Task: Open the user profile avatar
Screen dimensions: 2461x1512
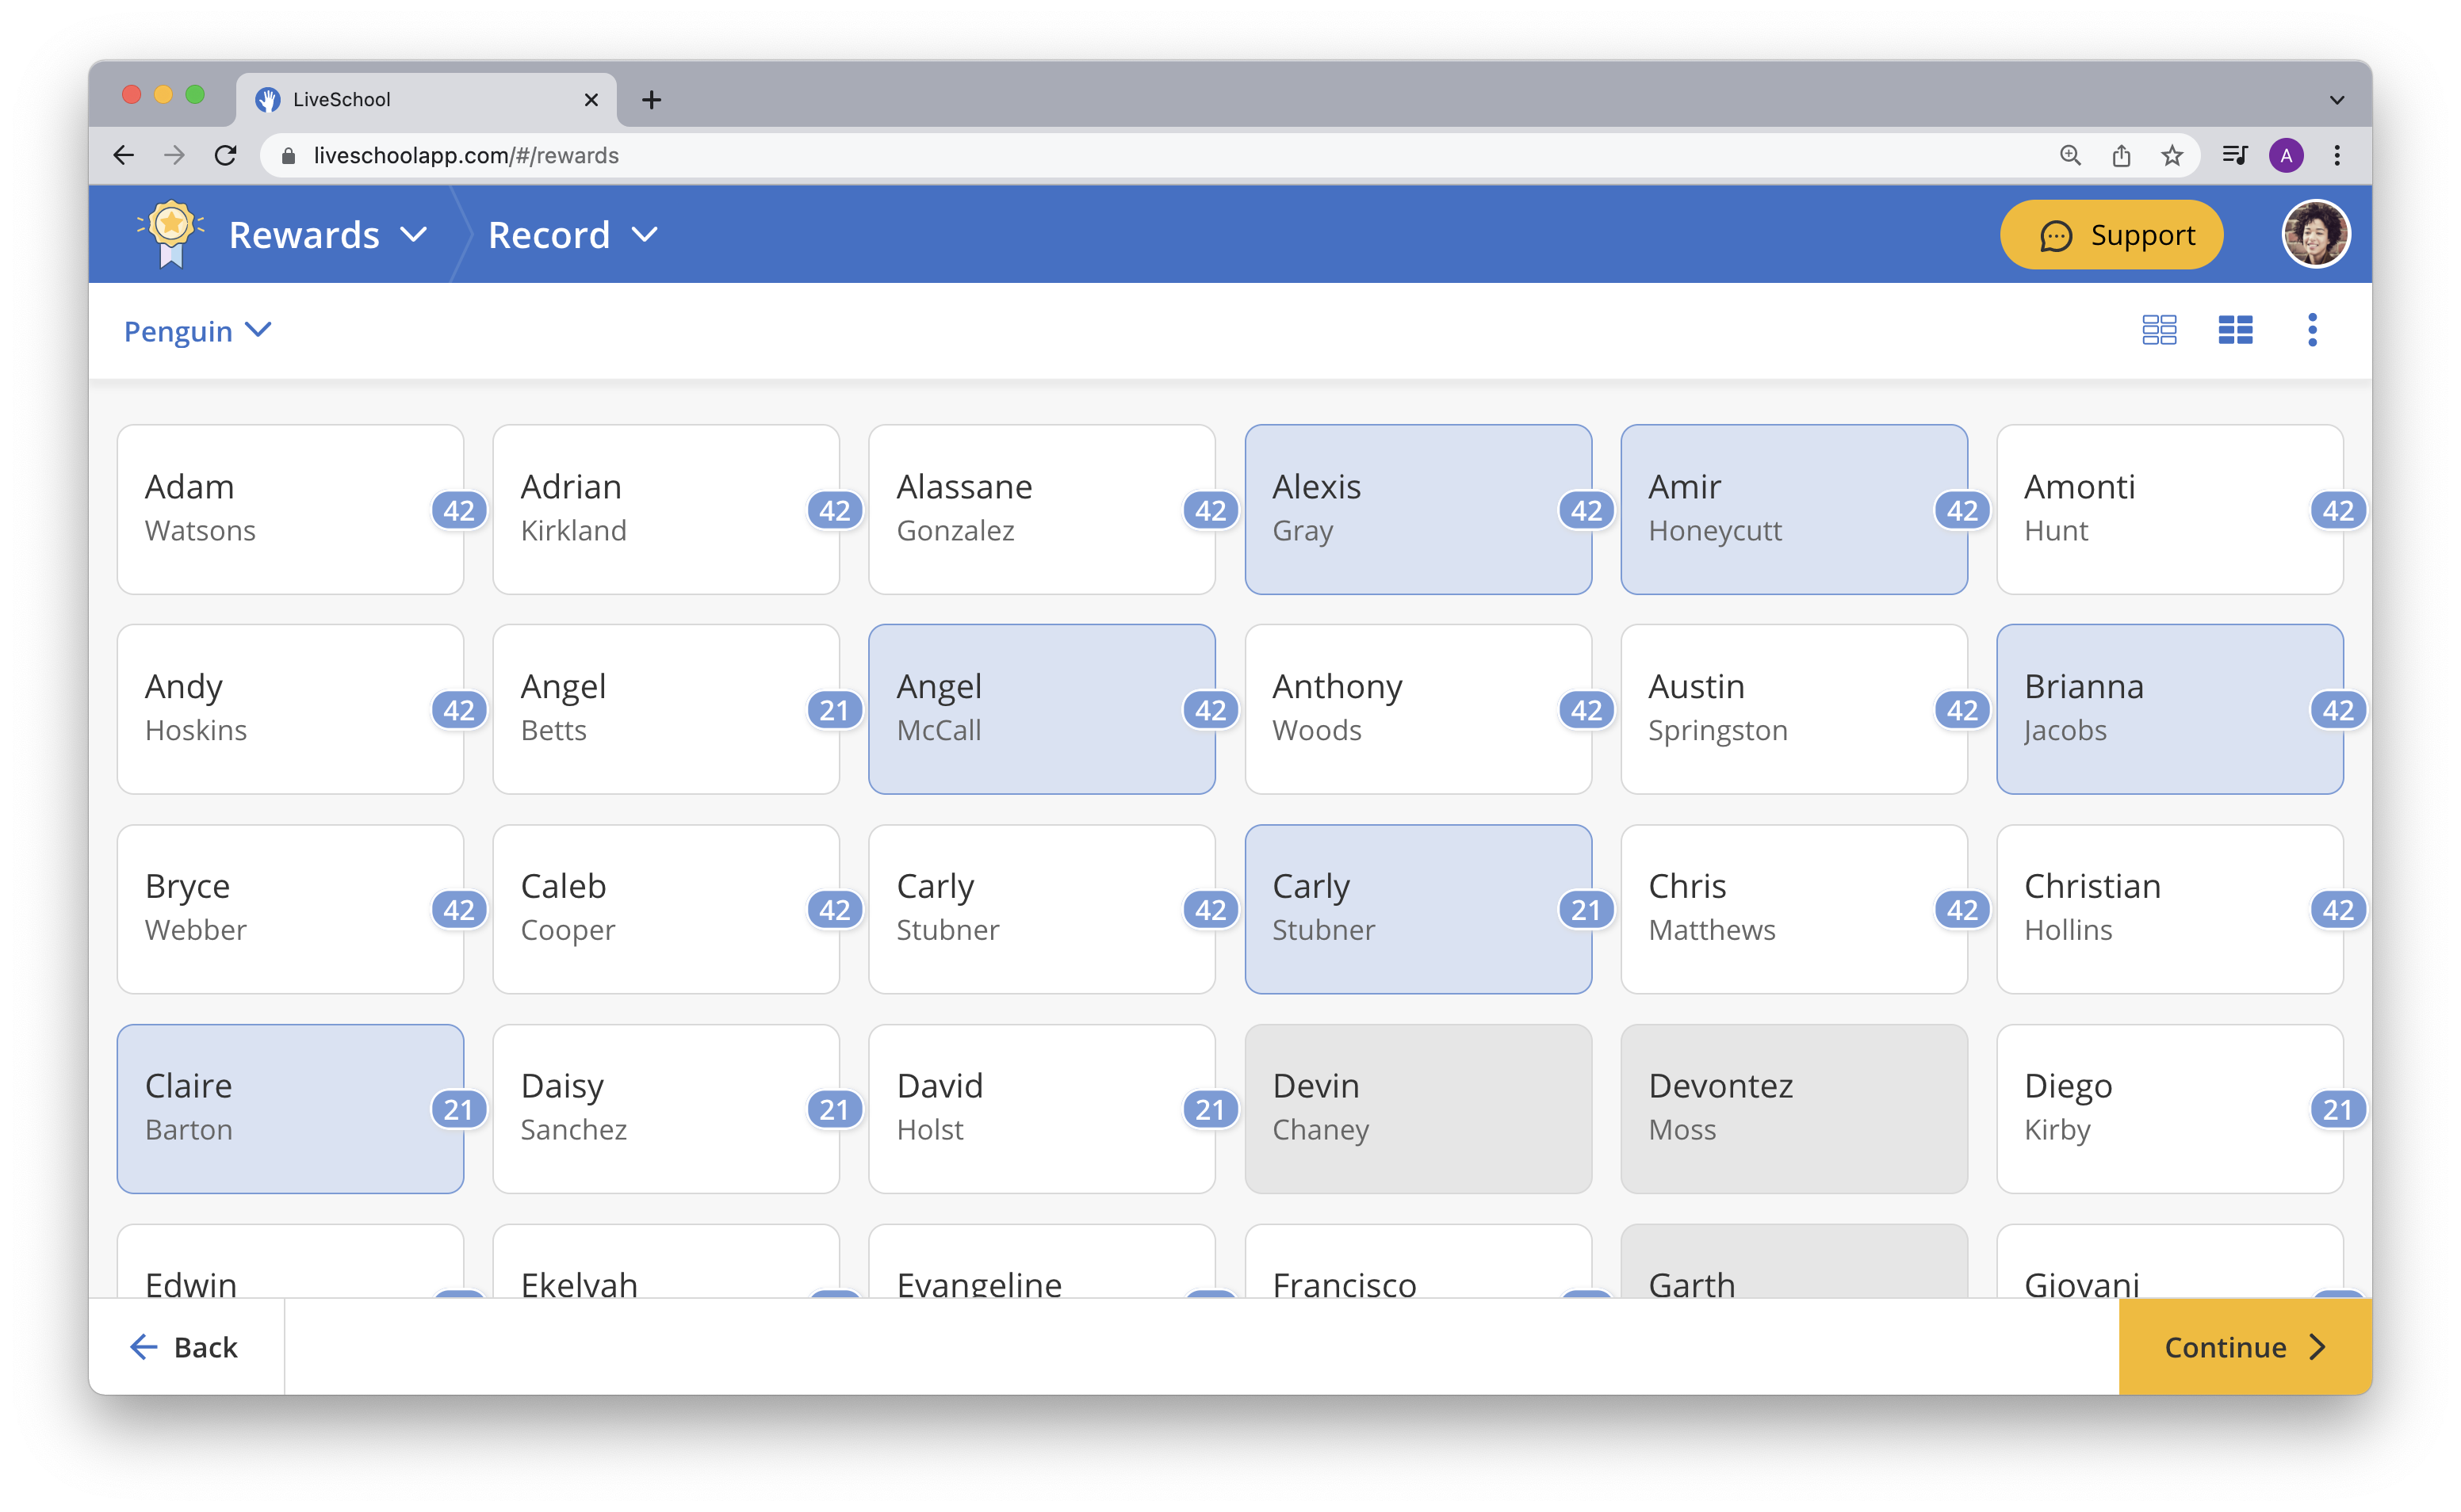Action: pos(2318,233)
